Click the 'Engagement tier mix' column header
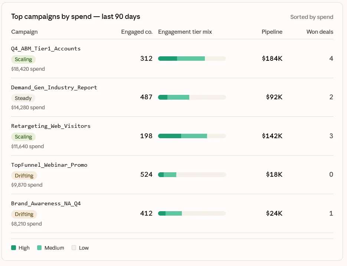Screen dimensions: 347x266 coord(185,32)
